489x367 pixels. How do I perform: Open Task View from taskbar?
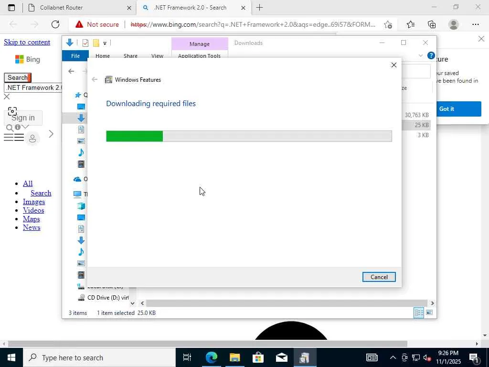187,357
